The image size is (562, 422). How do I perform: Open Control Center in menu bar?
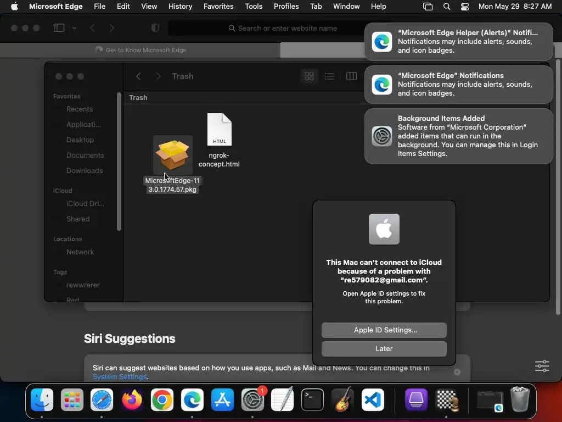465,7
